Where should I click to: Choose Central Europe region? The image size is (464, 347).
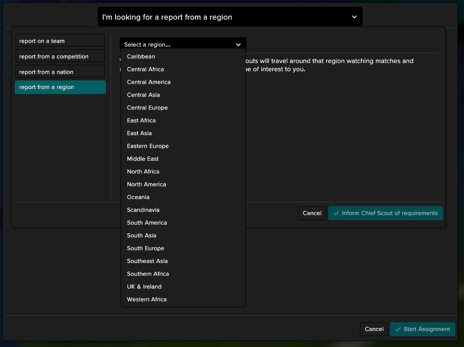coord(148,108)
